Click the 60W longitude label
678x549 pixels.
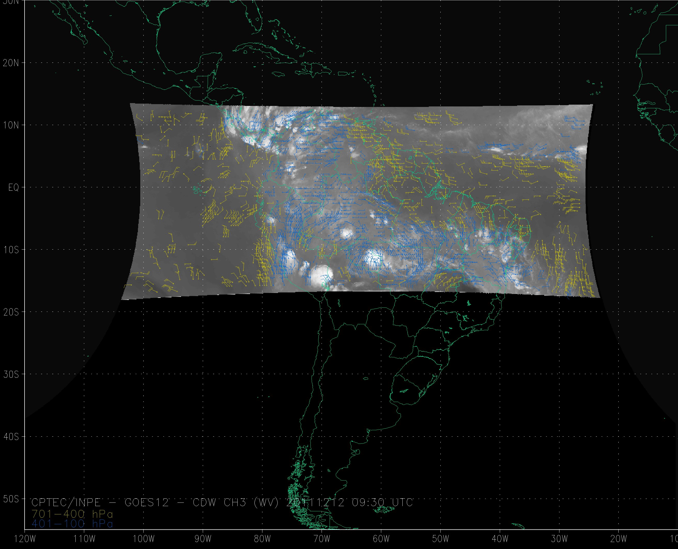point(381,539)
